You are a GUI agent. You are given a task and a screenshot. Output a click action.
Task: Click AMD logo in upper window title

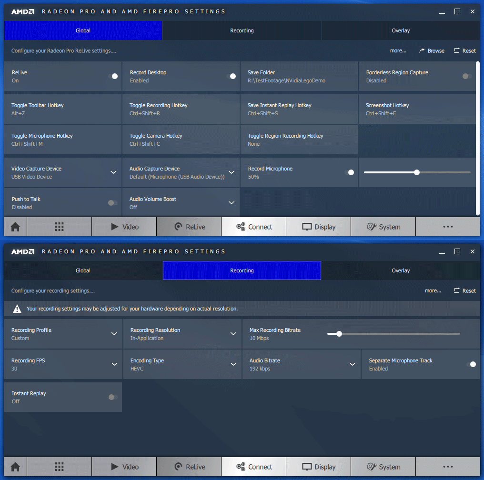[23, 12]
